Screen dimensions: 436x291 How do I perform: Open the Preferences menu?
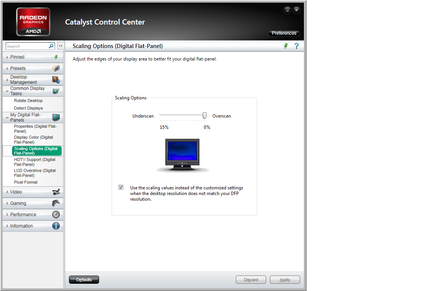point(284,33)
